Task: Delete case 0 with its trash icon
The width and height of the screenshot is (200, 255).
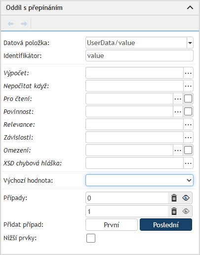Action: [x=174, y=198]
